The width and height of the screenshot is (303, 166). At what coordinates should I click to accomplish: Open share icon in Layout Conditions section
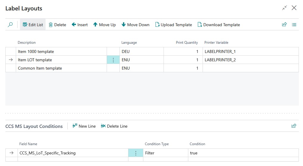(294, 126)
